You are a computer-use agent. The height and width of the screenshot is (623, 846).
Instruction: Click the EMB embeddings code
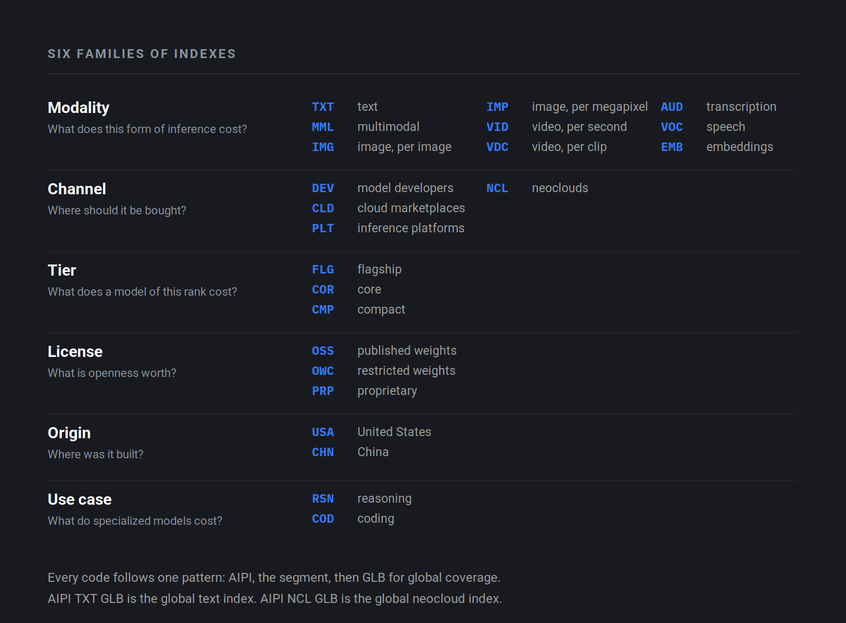672,147
